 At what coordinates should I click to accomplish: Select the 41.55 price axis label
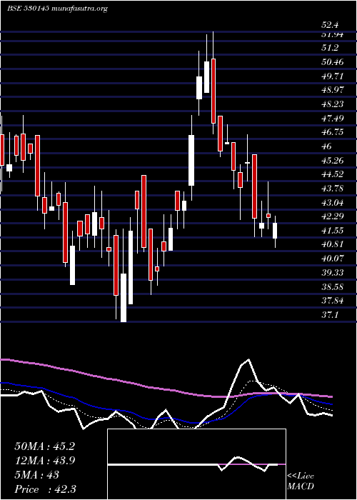(333, 231)
